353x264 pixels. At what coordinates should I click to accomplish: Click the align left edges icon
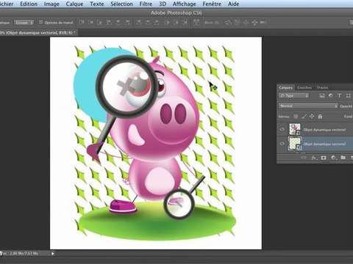click(x=109, y=23)
